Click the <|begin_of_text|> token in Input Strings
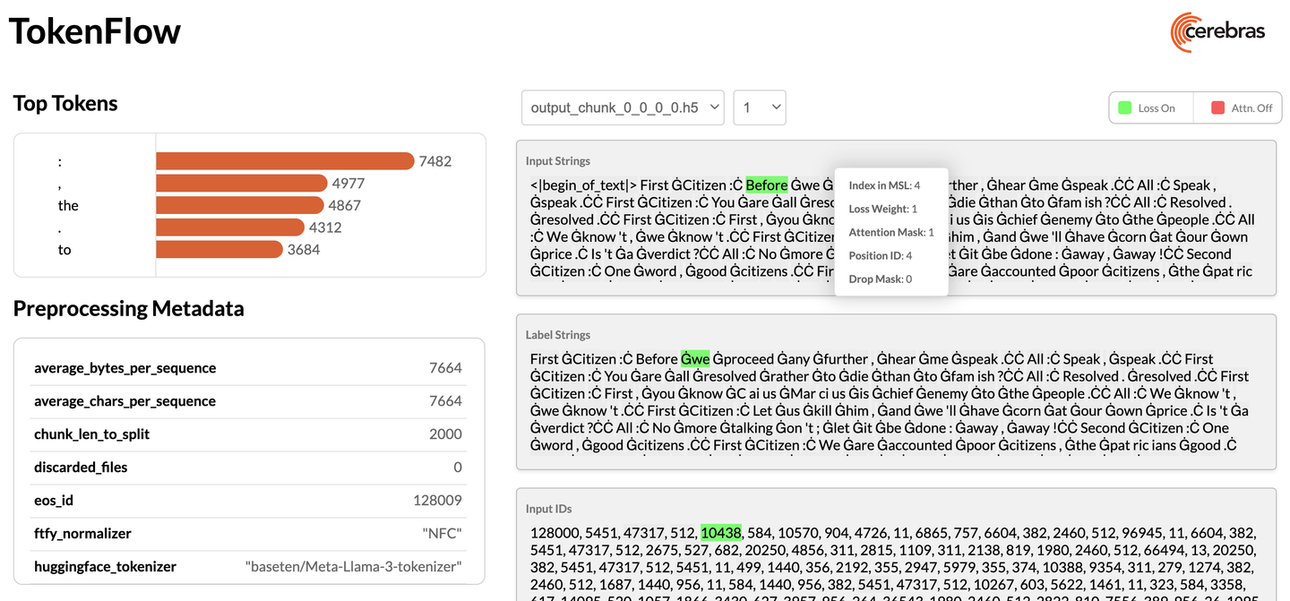The image size is (1290, 601). [583, 185]
